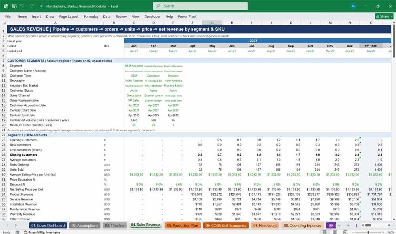Open the Review ribbon tab

(x=121, y=16)
